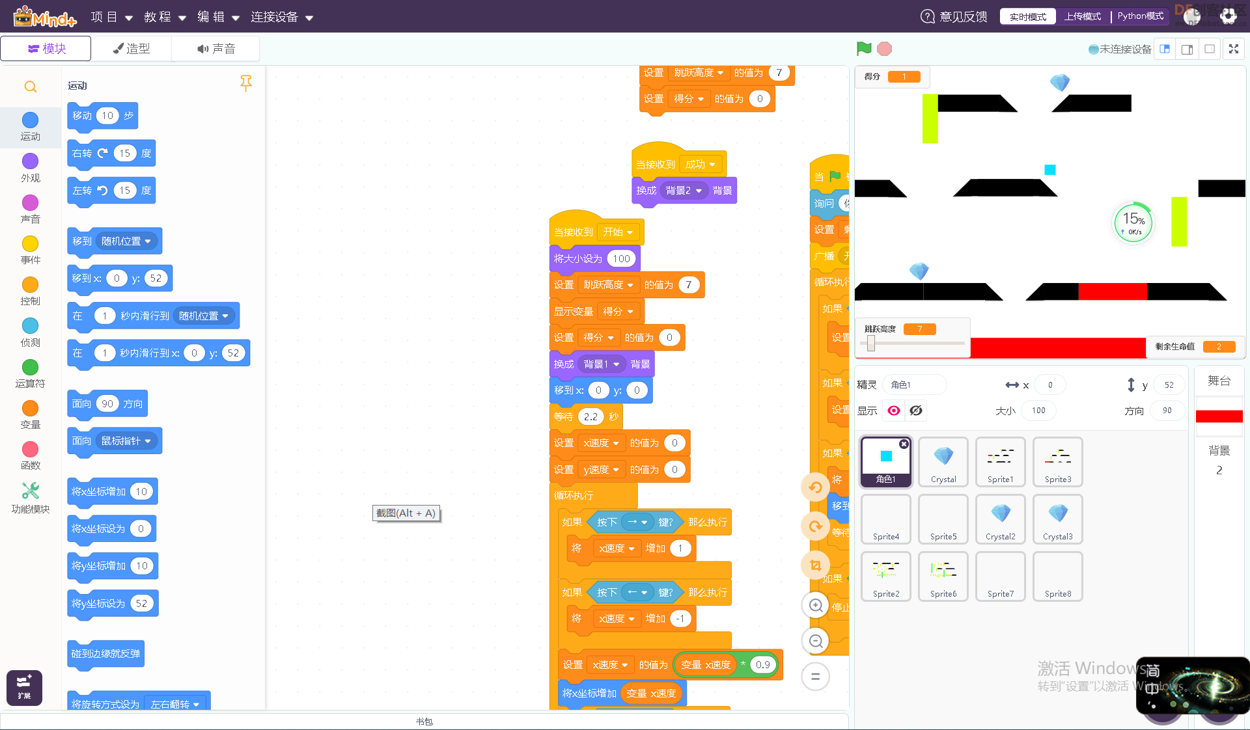This screenshot has width=1250, height=730.
Task: Switch to 上传模式 upload mode
Action: (x=1083, y=16)
